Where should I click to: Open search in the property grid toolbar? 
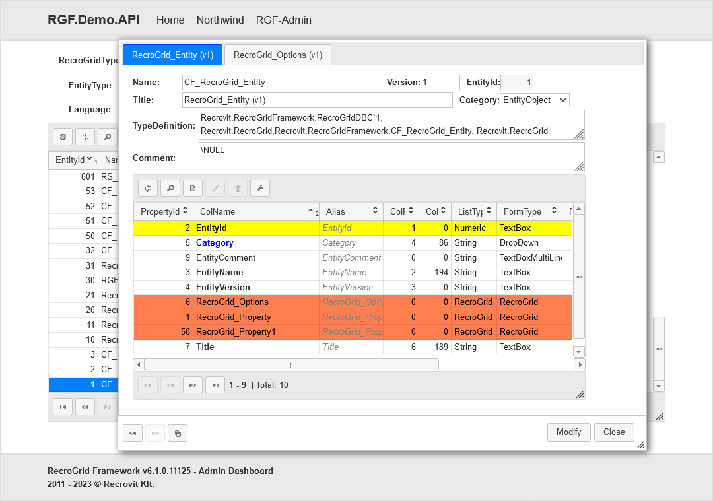[170, 189]
